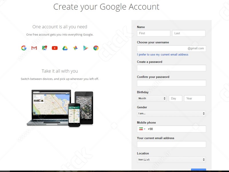Click the YouTube play icon
The width and height of the screenshot is (229, 172).
tap(55, 48)
